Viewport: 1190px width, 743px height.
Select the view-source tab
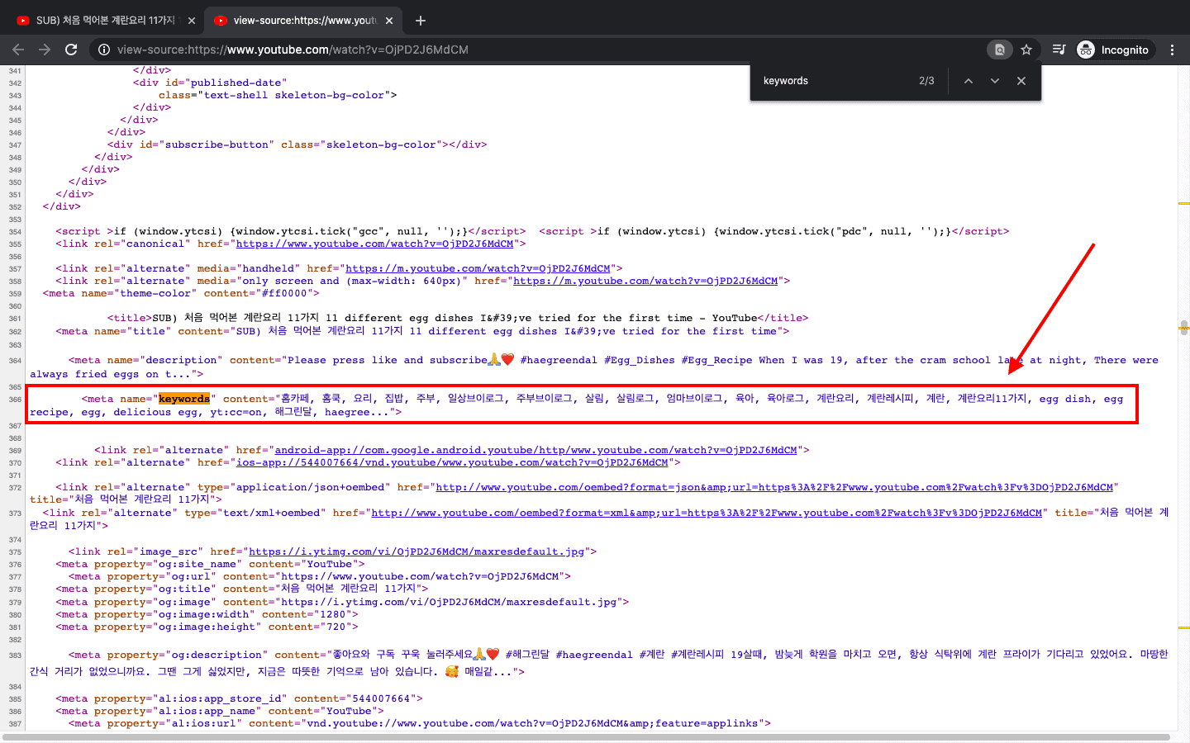pos(303,21)
